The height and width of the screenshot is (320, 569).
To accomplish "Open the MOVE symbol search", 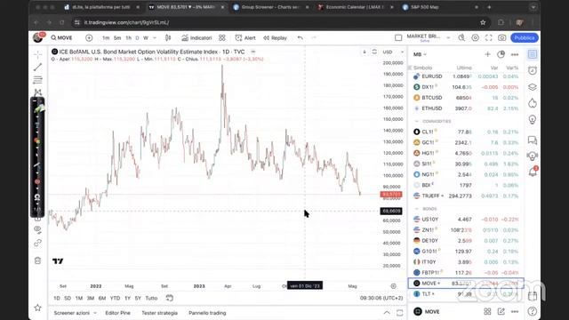I will click(61, 37).
